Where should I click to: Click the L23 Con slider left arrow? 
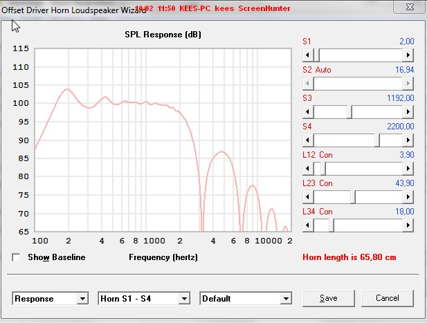308,197
